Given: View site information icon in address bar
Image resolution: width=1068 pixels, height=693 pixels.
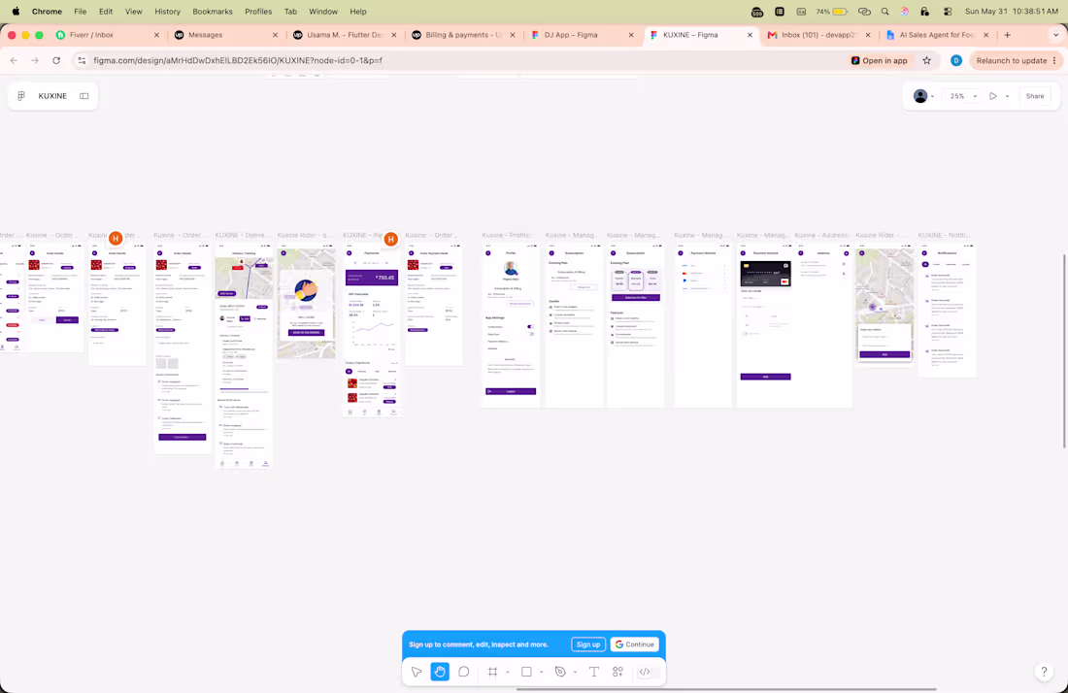Looking at the screenshot, I should (82, 60).
